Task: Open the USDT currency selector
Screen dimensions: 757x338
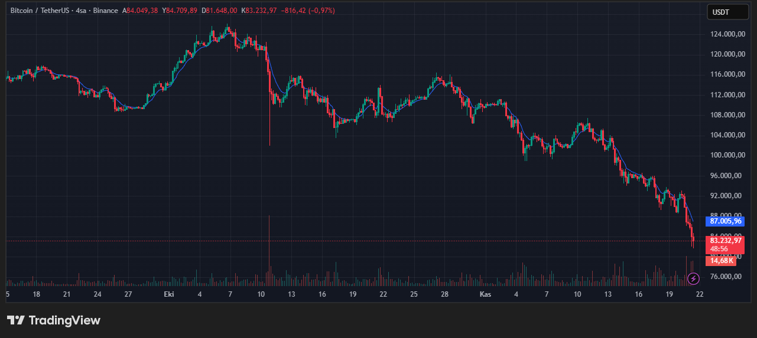Action: pos(720,11)
